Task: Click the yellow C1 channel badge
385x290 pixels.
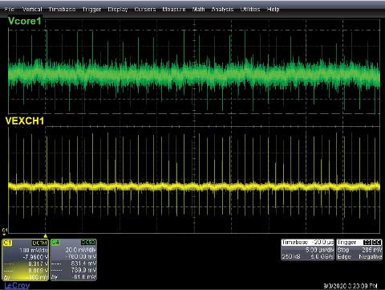Action: point(7,243)
